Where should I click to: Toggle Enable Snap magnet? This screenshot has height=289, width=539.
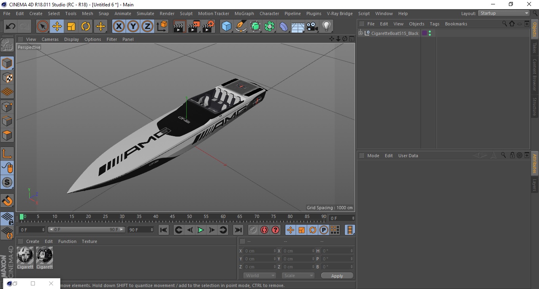click(x=7, y=200)
